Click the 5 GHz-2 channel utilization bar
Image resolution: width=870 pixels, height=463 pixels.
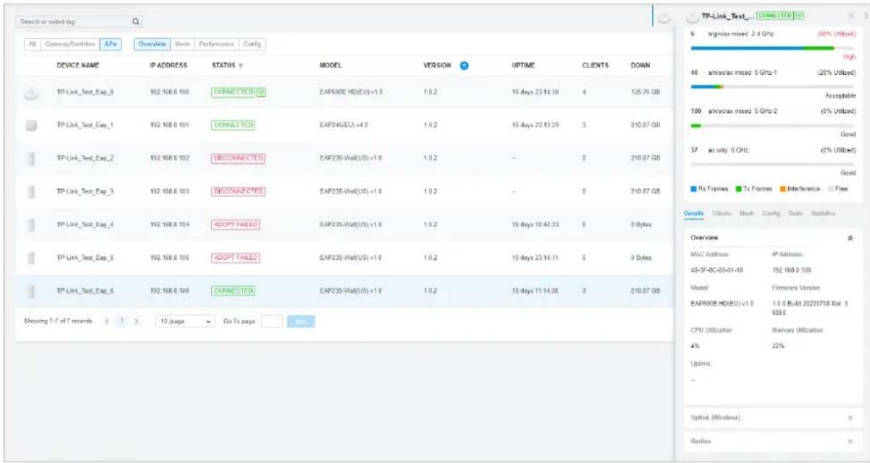[x=773, y=125]
